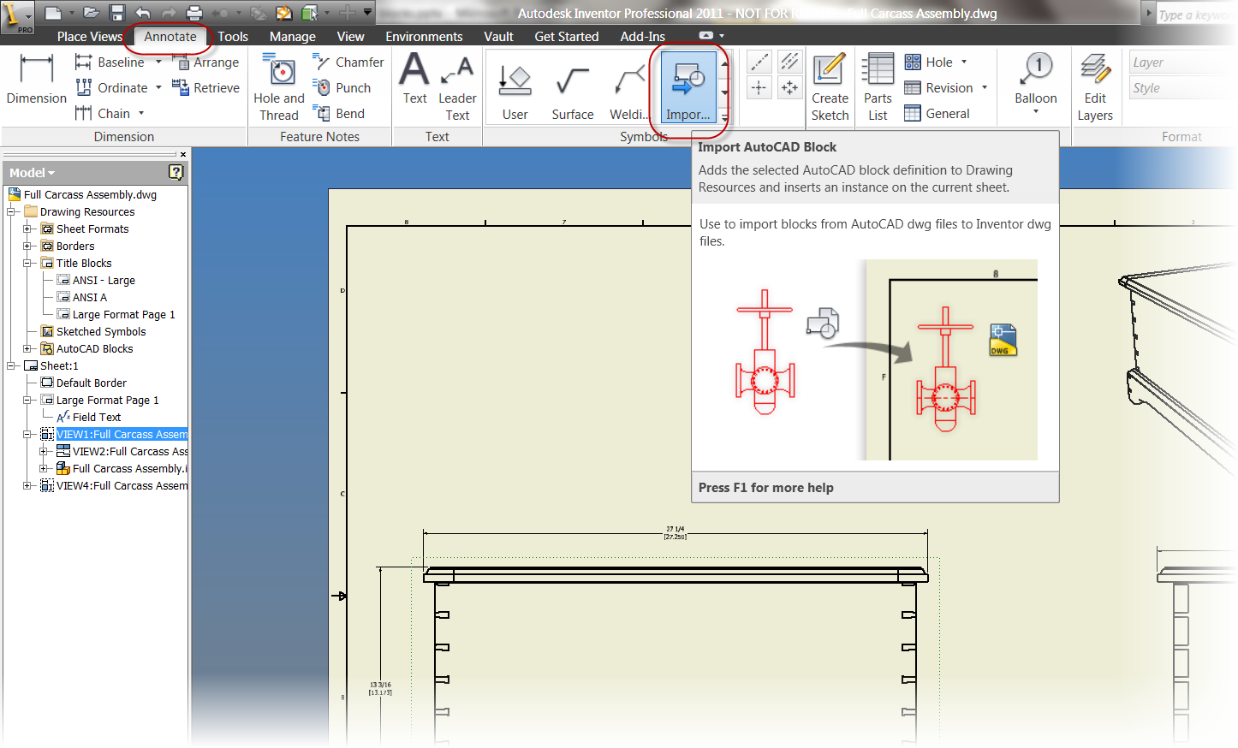This screenshot has height=748, width=1238.
Task: Open Balloon dropdown arrow
Action: click(x=1036, y=111)
